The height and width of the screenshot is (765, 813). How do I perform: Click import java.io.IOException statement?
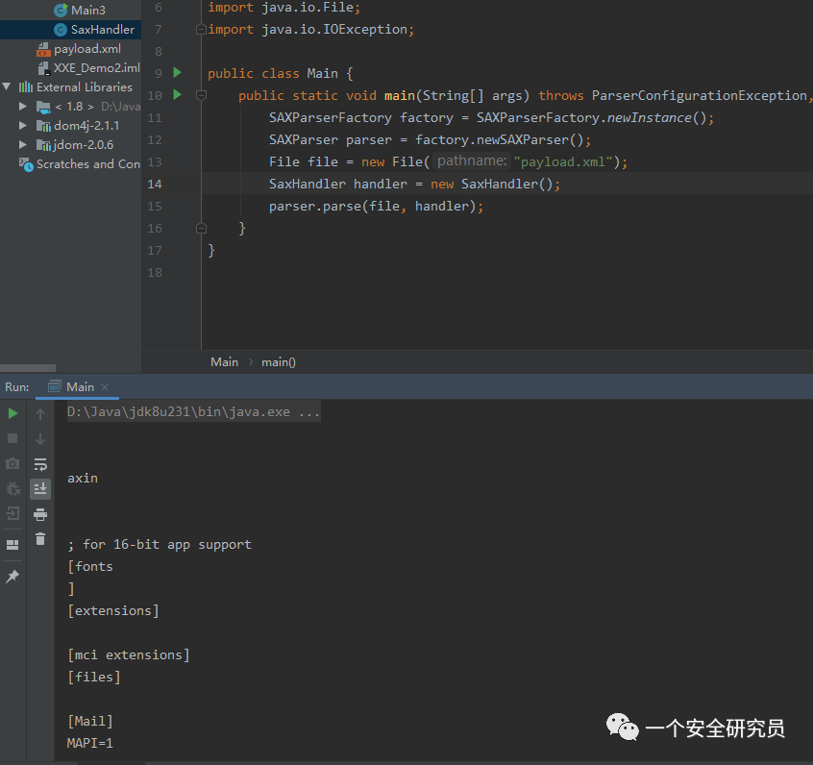[310, 30]
